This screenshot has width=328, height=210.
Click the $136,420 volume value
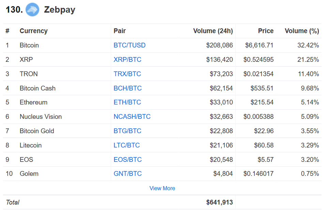pos(220,59)
